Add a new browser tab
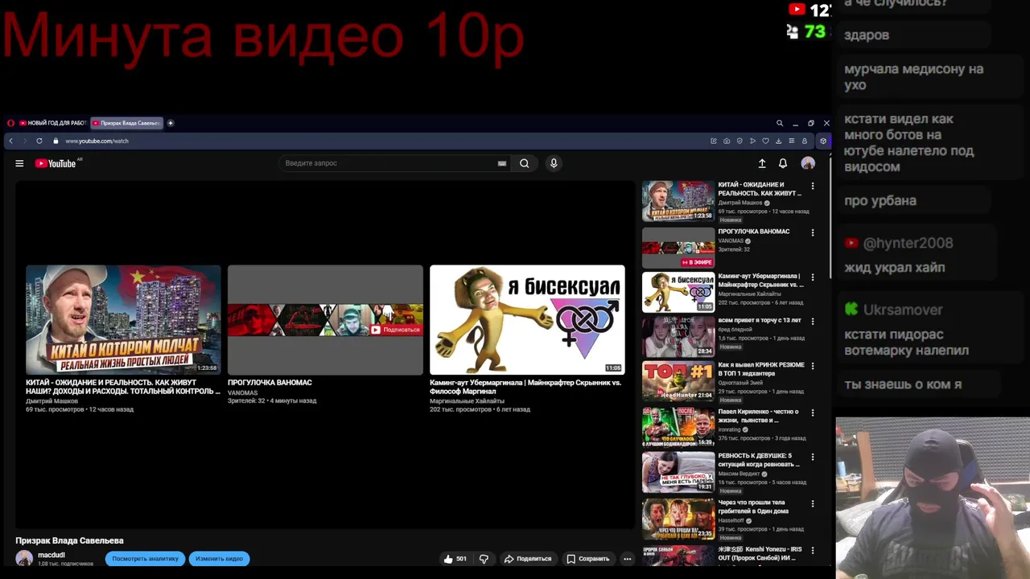Viewport: 1030px width, 579px height. coord(171,123)
